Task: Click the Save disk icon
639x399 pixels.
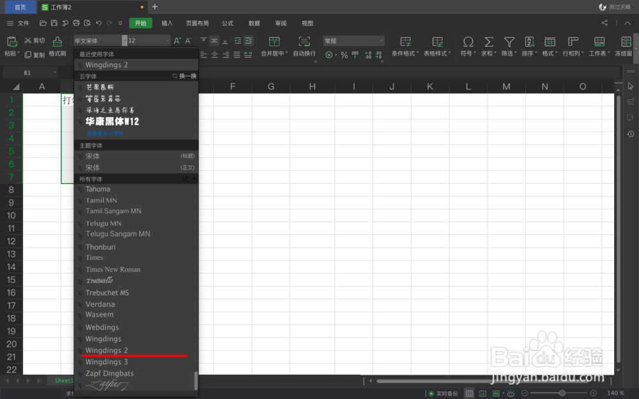Action: coord(54,23)
